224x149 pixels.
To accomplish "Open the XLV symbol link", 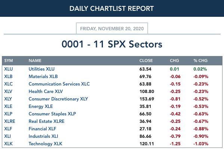I will pyautogui.click(x=8, y=91).
